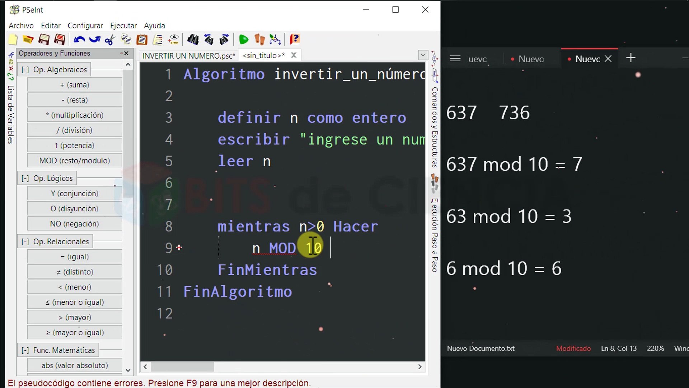Image resolution: width=689 pixels, height=388 pixels.
Task: Open the flowchart diagram icon
Action: point(275,39)
